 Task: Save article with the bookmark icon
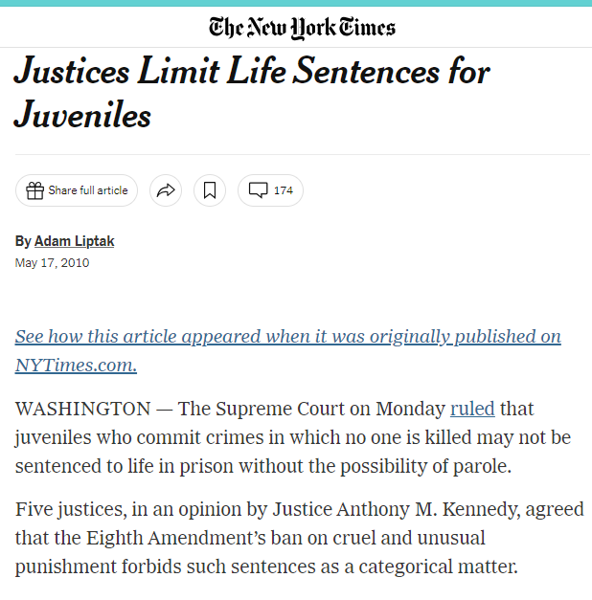click(x=210, y=190)
